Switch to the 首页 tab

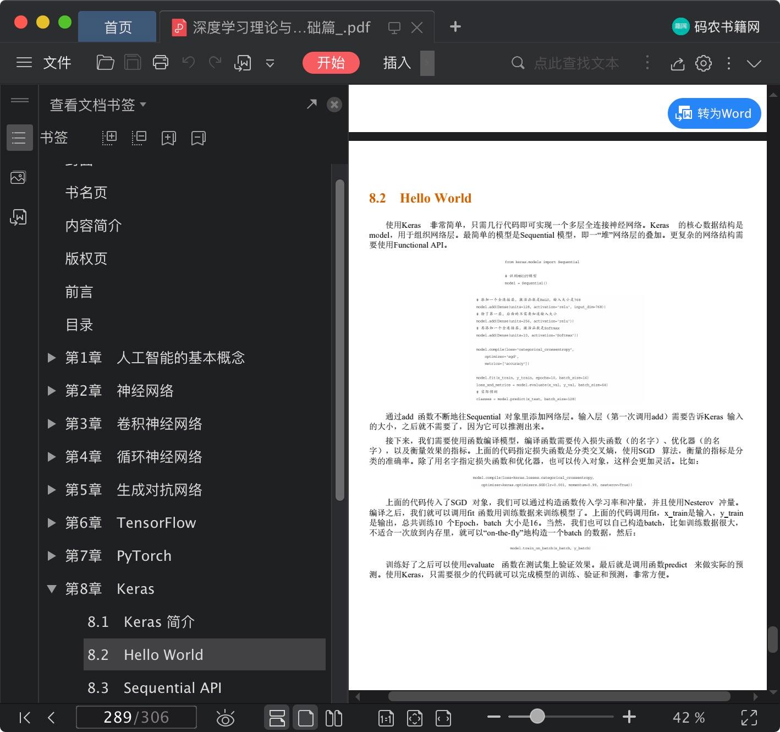(x=117, y=27)
